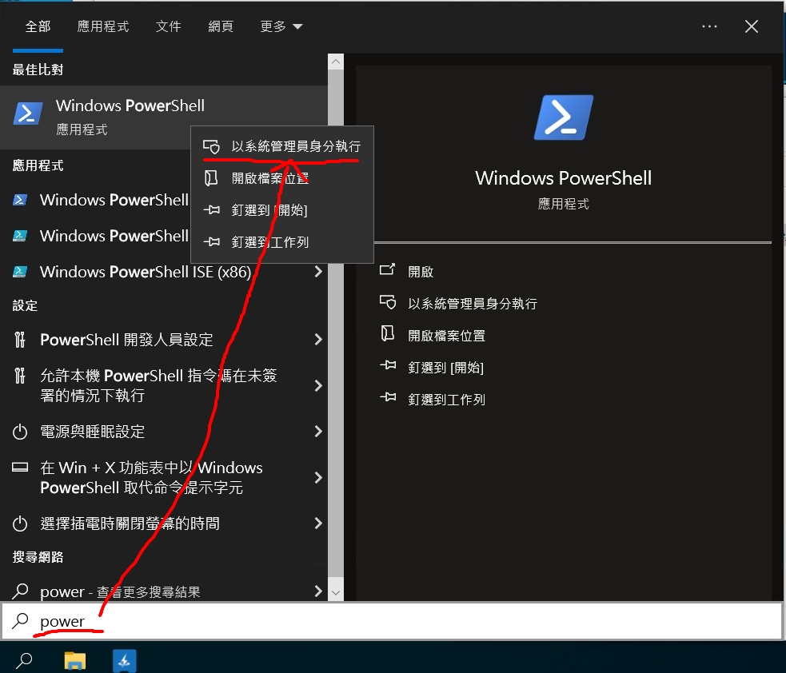Click the Win + X 功能表 taskbar setting icon
This screenshot has width=786, height=673.
click(x=19, y=468)
